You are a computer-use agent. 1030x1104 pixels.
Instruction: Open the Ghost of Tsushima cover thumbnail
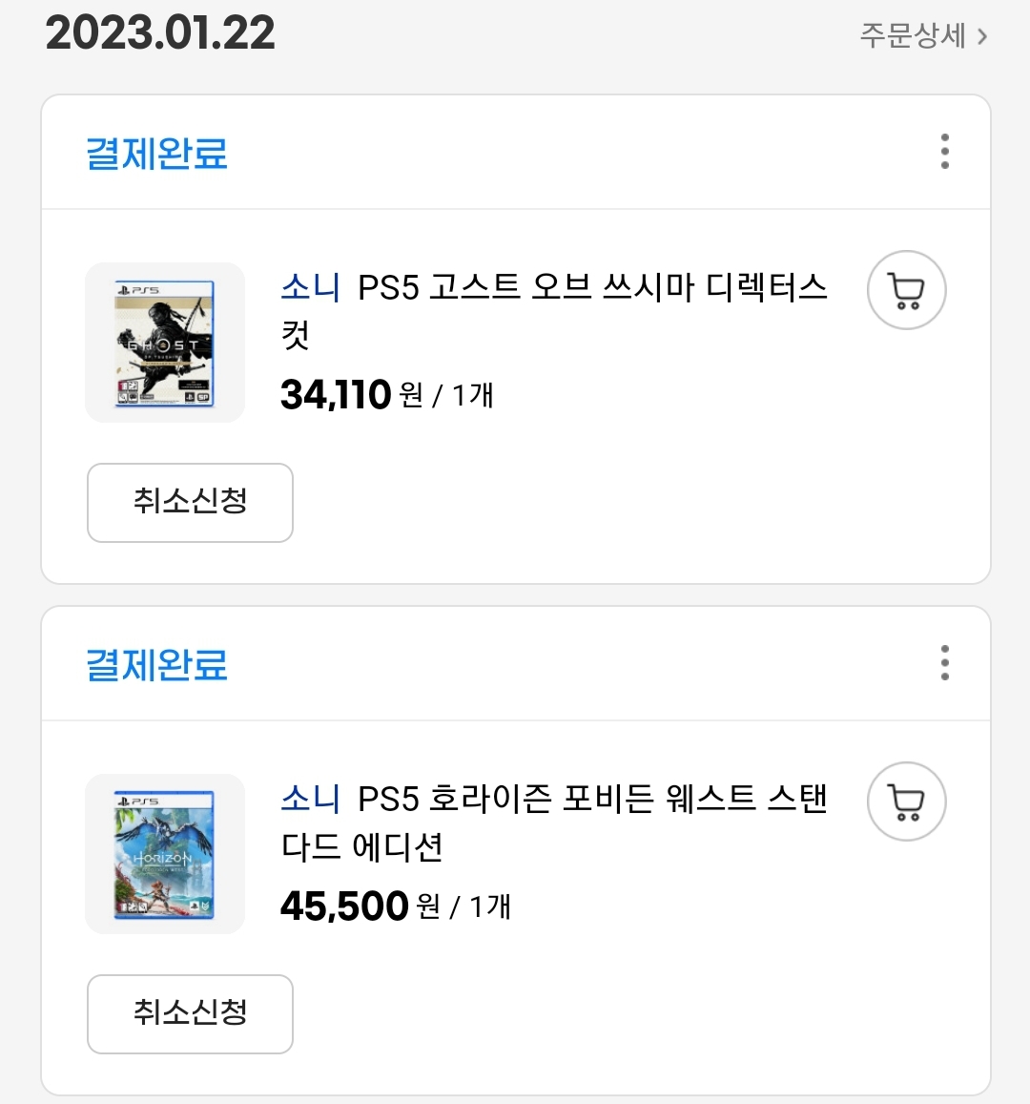click(x=165, y=343)
